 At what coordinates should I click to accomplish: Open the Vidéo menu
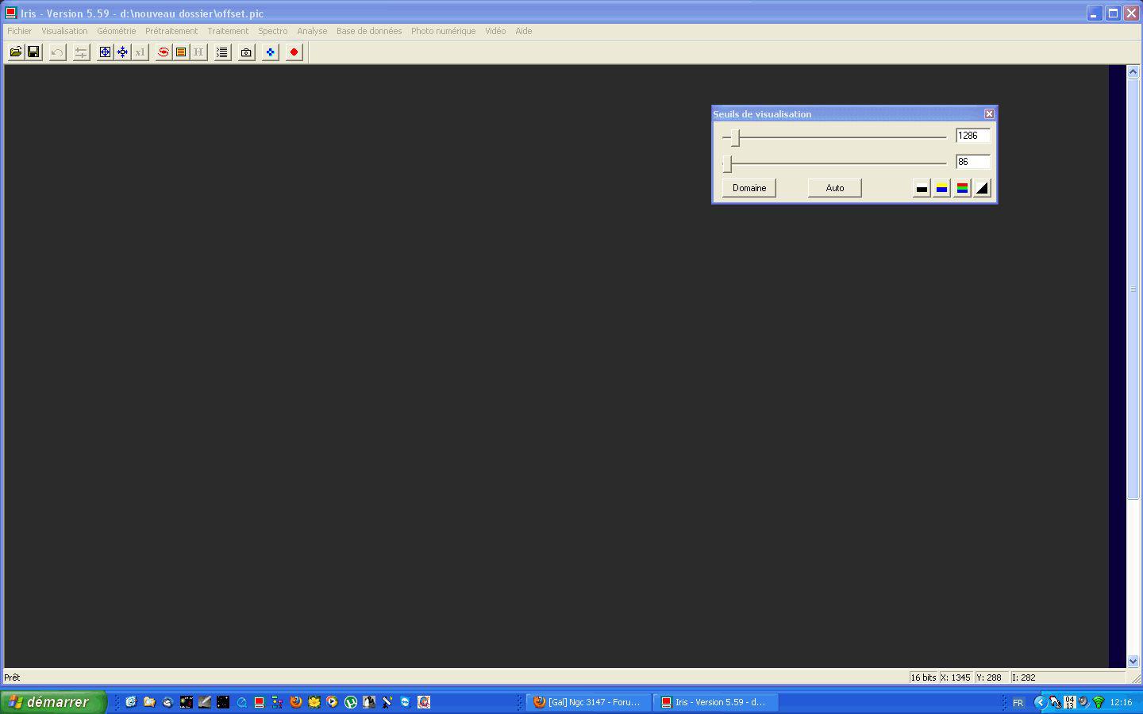coord(495,31)
